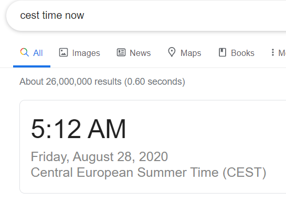
Task: Open the Books tab label
Action: click(x=242, y=53)
